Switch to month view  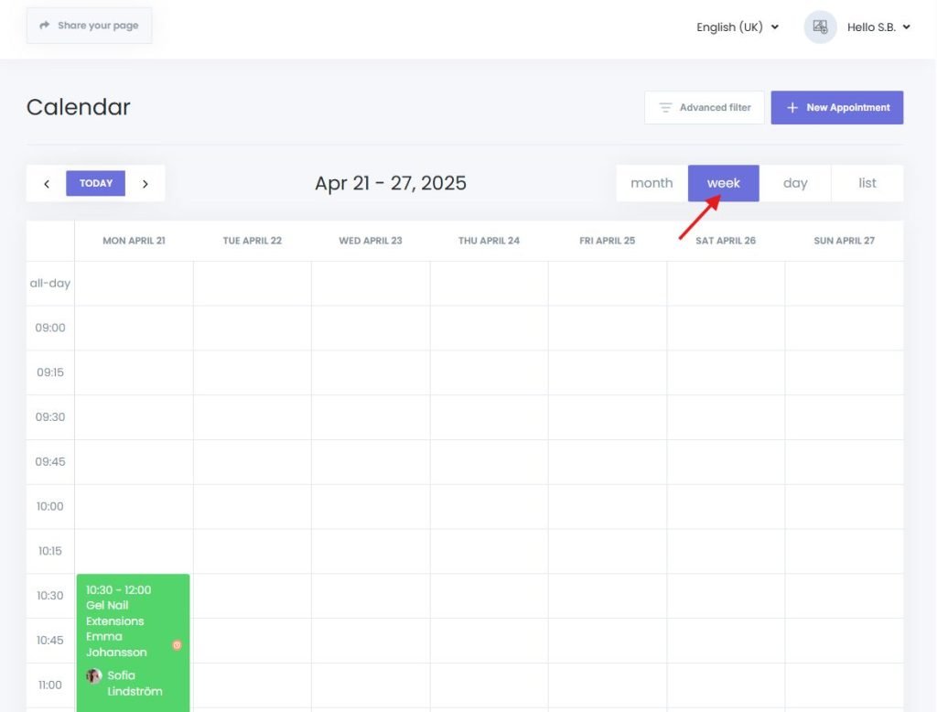[x=652, y=183]
